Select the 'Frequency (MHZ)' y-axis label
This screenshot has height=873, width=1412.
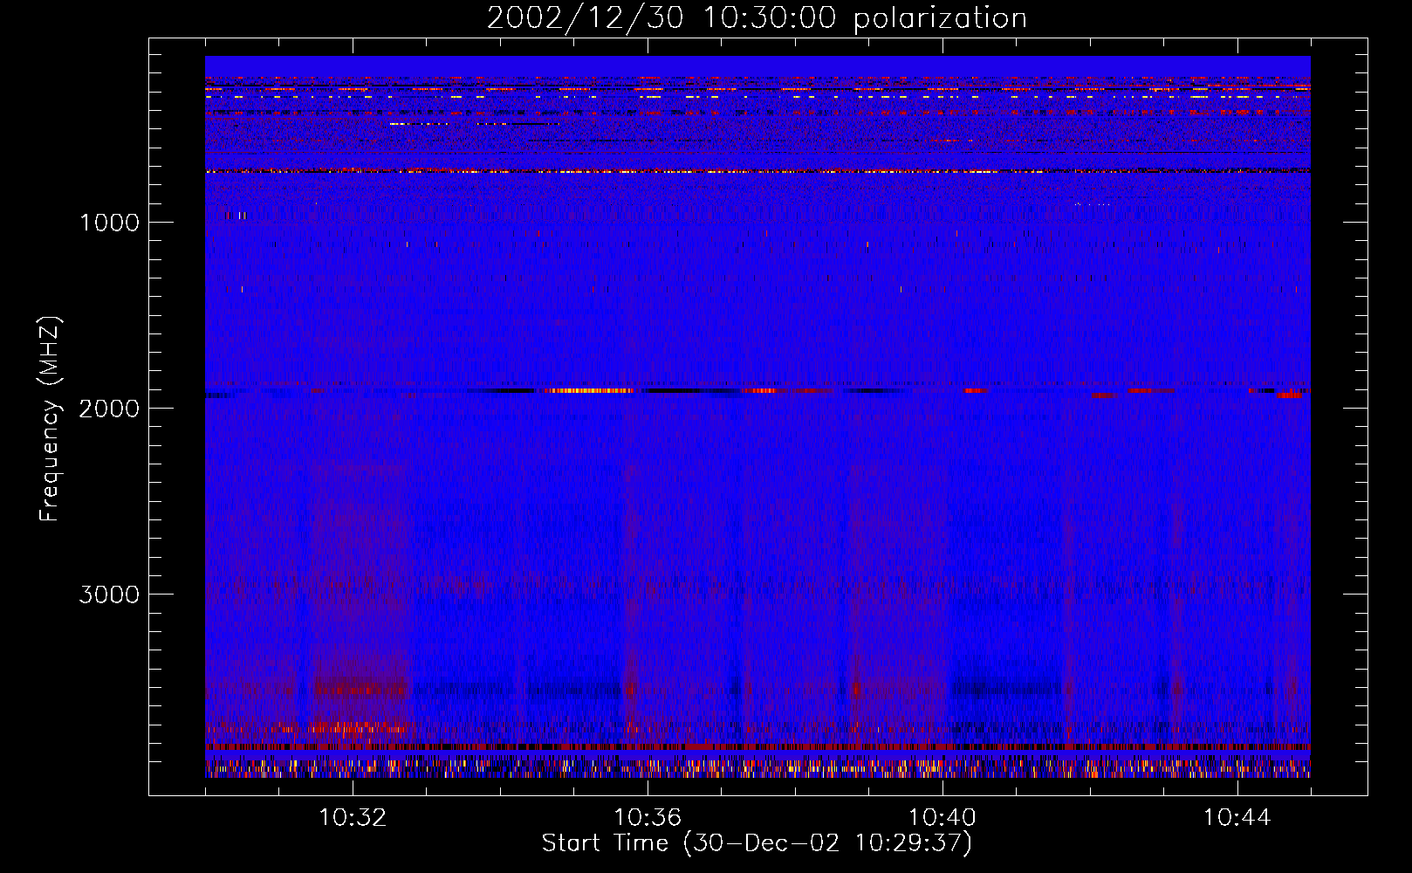point(50,419)
